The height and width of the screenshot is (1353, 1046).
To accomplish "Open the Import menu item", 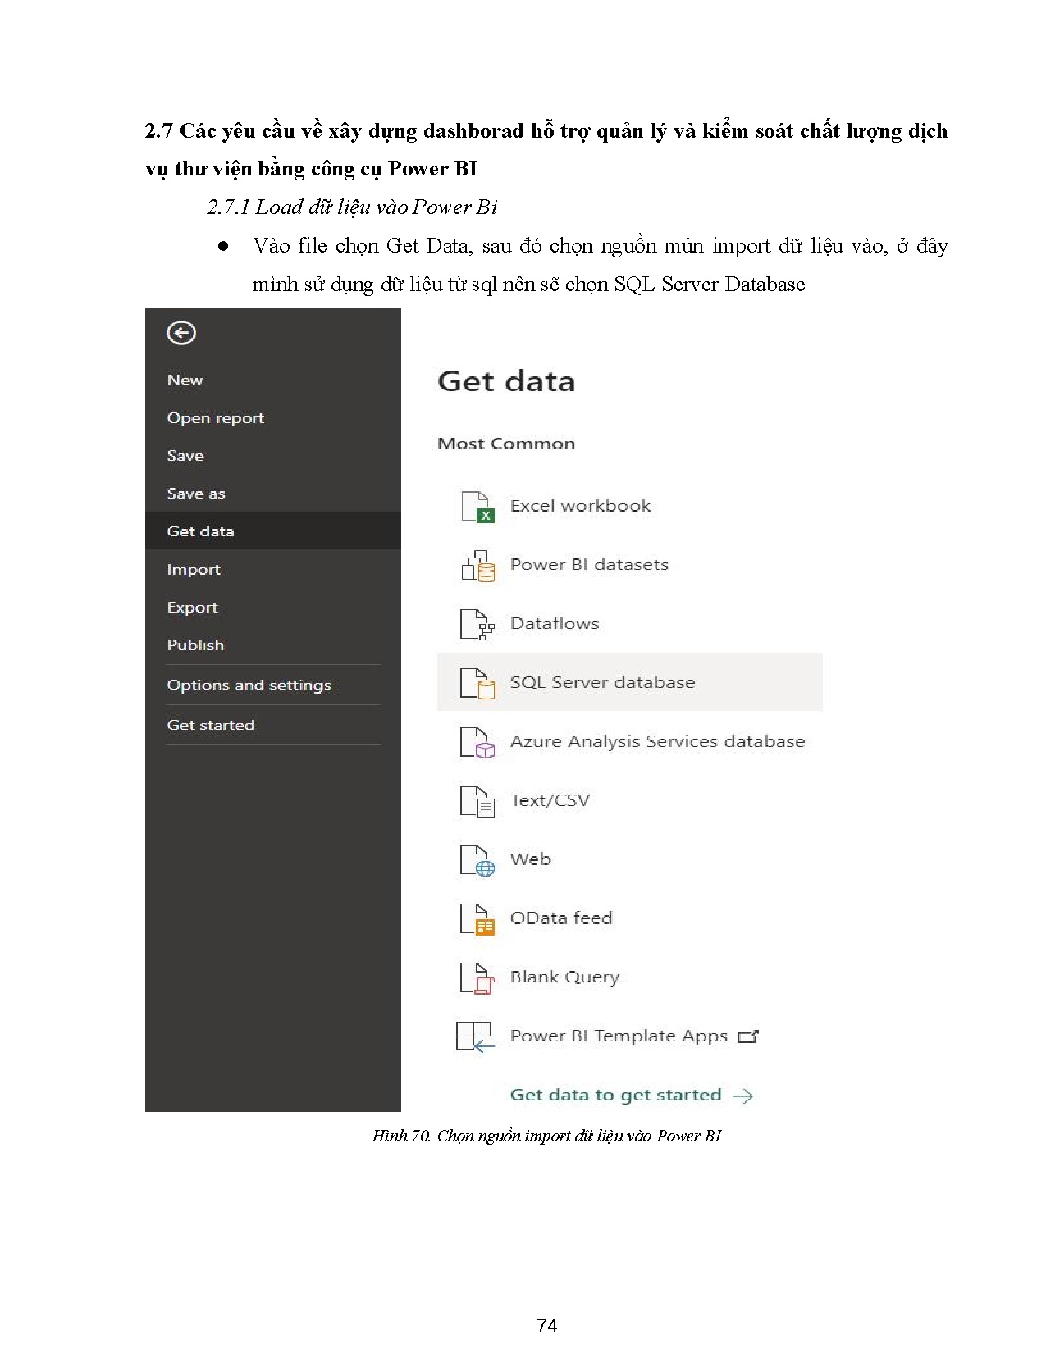I will [193, 570].
